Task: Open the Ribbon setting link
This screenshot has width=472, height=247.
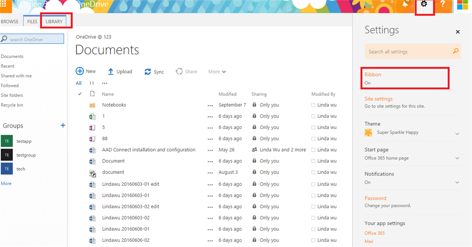Action: coord(372,75)
